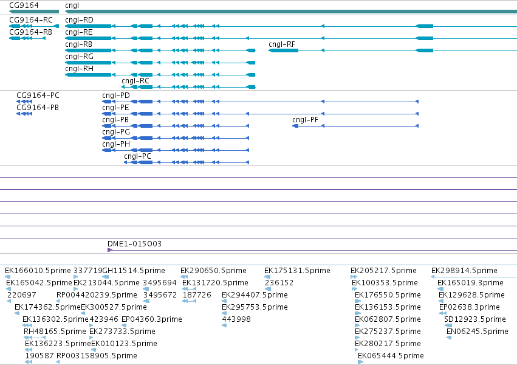Click the 236152 feature label

coord(279,283)
